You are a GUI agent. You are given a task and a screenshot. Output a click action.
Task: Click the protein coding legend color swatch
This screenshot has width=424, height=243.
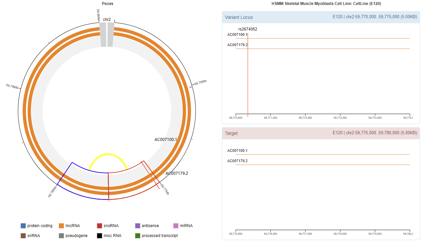tap(23, 226)
